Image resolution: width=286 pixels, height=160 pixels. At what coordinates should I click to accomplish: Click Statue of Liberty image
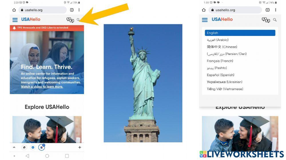[143, 83]
